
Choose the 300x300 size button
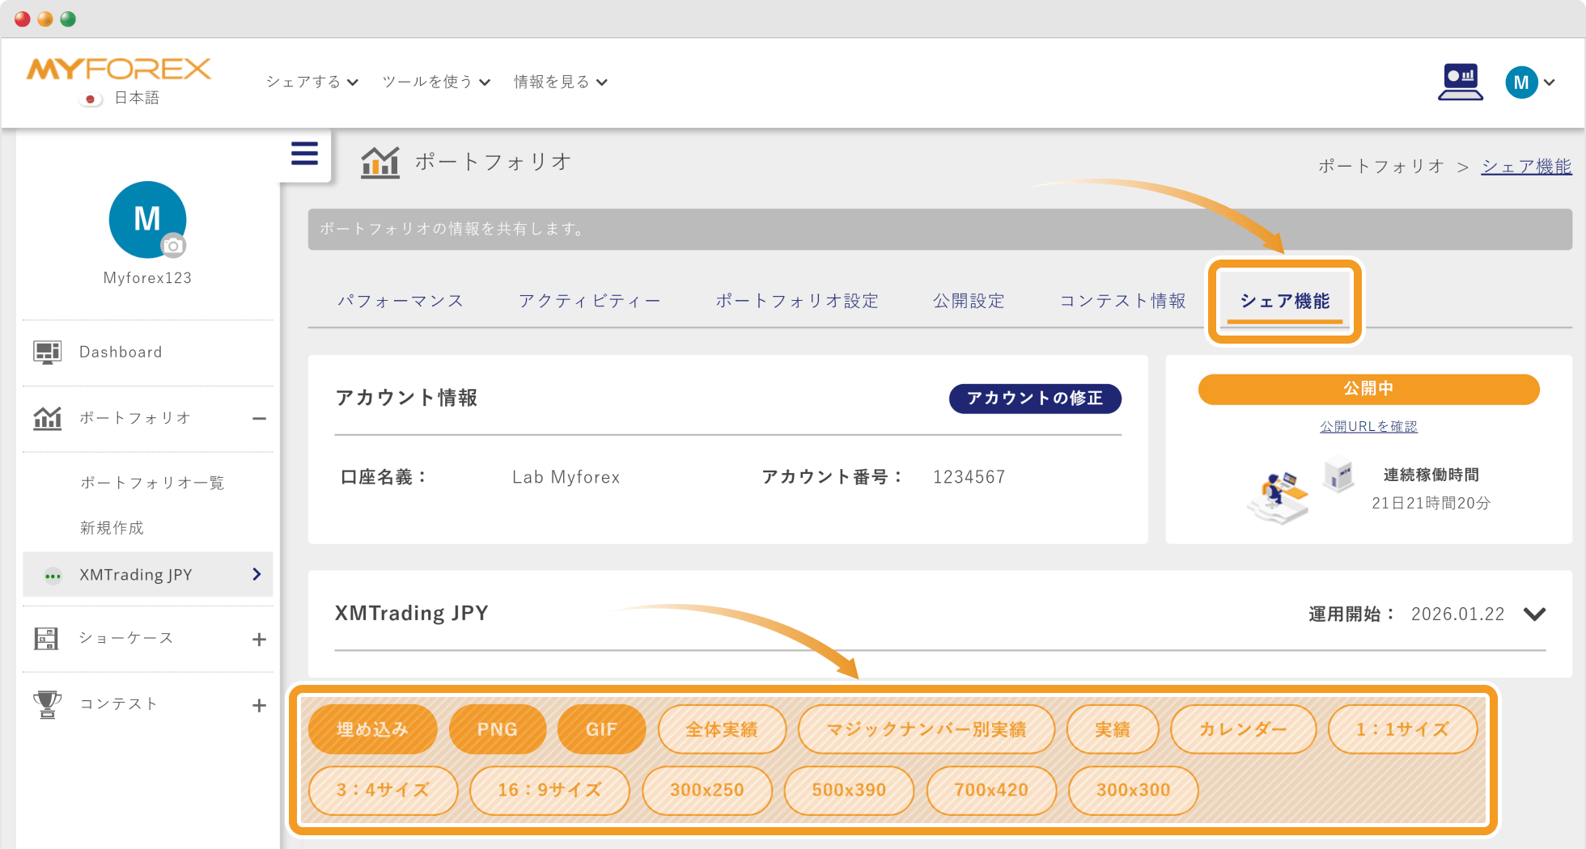[x=1133, y=790]
